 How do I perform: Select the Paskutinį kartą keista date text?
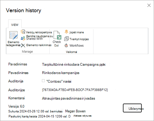(x=39, y=116)
